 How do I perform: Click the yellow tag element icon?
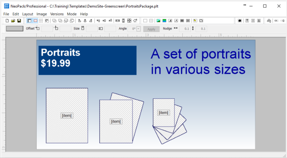pyautogui.click(x=195, y=21)
